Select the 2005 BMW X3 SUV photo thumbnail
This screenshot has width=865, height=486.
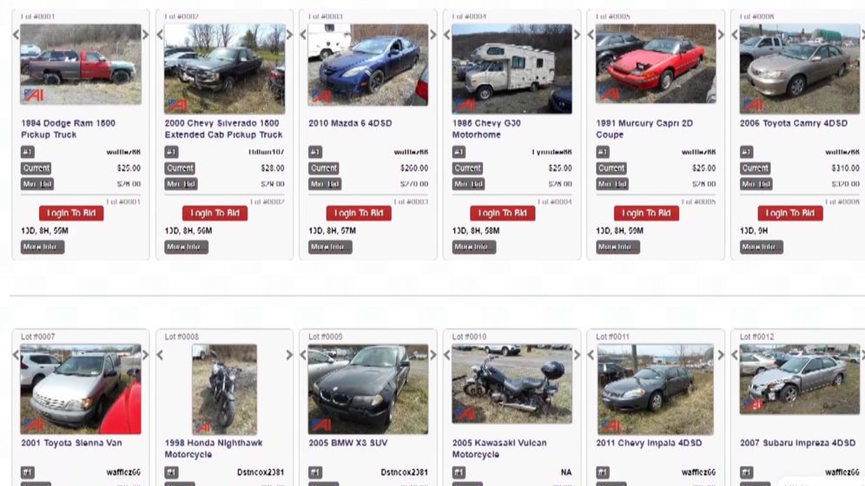pos(368,389)
